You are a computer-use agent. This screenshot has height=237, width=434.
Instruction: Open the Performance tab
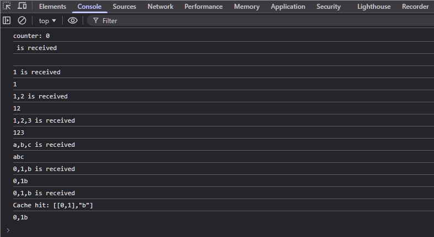[x=203, y=7]
